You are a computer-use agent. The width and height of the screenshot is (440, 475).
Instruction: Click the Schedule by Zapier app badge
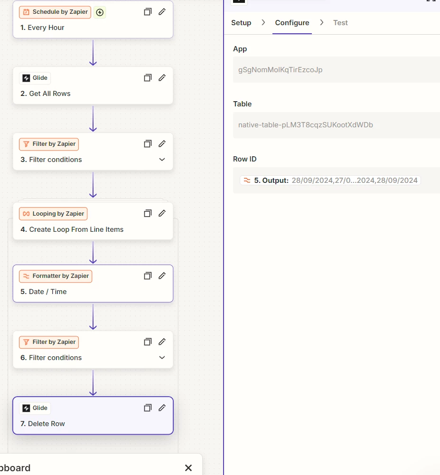[x=55, y=12]
